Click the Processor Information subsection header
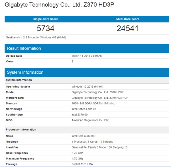 (x=21, y=129)
